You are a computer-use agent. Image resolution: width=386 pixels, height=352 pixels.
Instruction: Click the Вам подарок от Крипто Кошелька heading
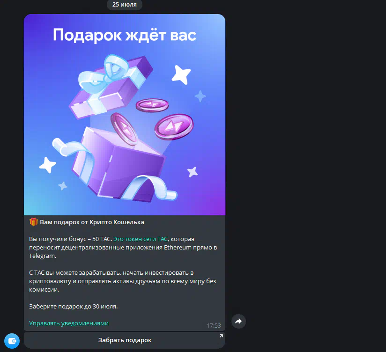(92, 222)
